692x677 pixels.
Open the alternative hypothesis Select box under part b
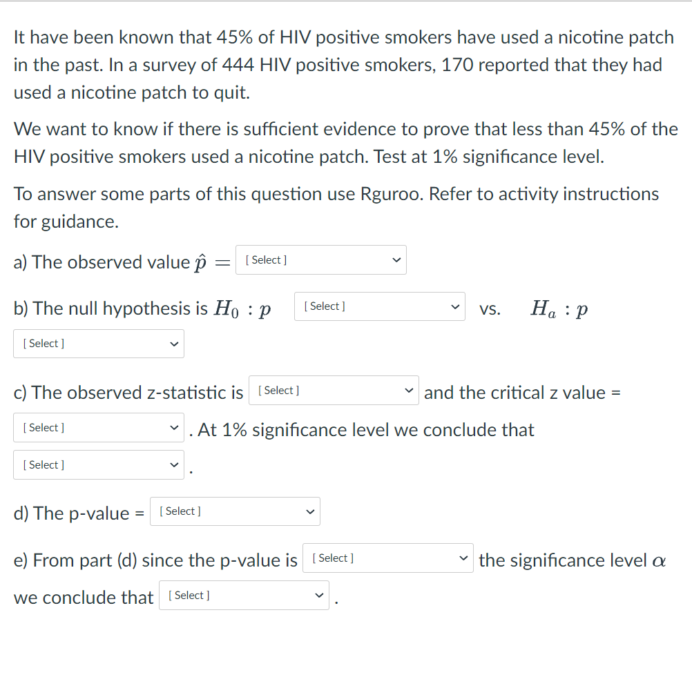click(98, 343)
